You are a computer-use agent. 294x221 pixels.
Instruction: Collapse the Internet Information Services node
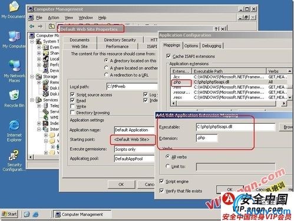tap(39, 129)
